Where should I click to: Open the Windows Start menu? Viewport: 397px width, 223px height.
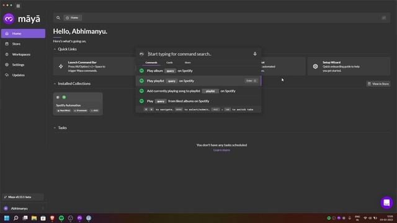click(7, 218)
